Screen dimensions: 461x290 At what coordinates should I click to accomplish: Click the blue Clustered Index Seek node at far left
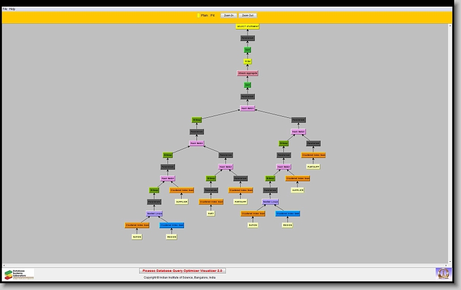(171, 225)
